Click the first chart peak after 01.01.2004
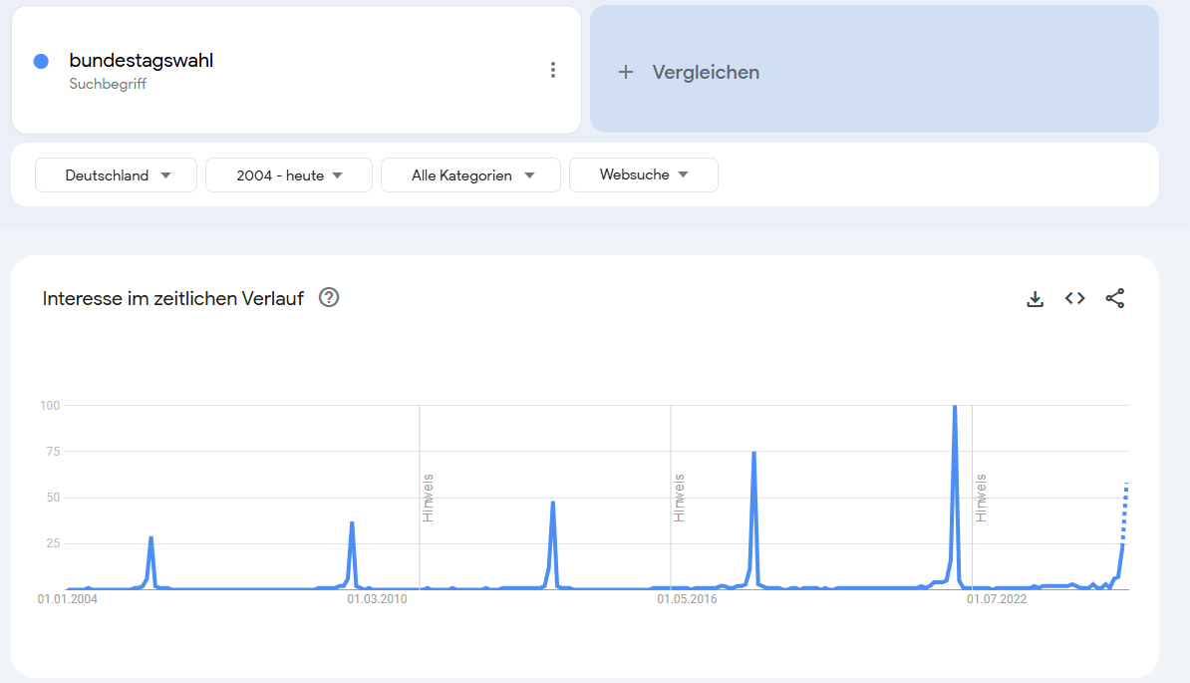The width and height of the screenshot is (1190, 683). (x=150, y=538)
